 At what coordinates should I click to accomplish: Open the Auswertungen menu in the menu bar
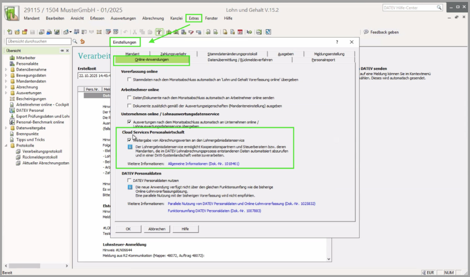point(123,18)
